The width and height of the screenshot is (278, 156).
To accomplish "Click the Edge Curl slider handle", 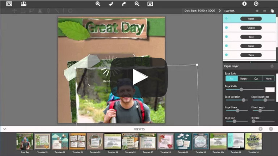I will (235, 121).
